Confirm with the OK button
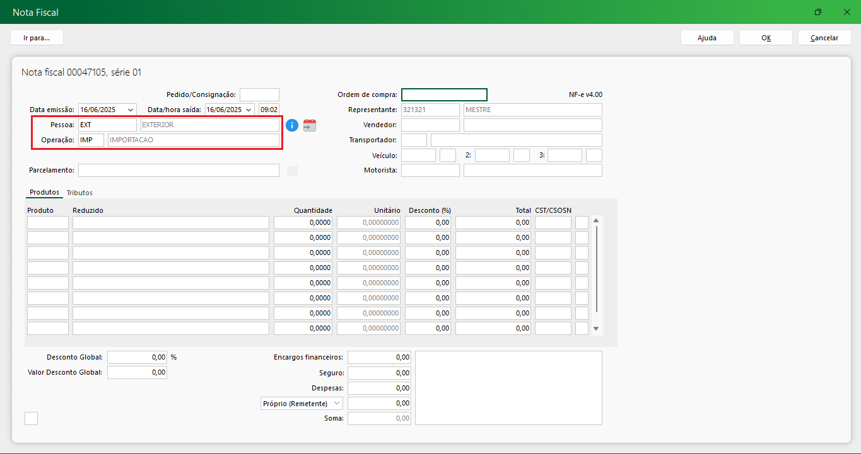This screenshot has height=454, width=861. (766, 38)
